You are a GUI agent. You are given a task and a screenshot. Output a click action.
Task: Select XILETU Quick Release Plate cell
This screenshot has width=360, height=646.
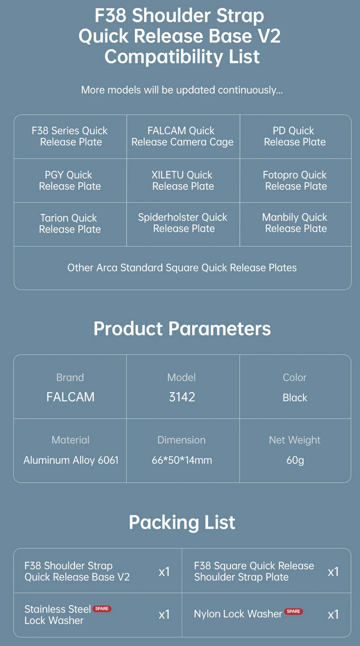point(183,180)
